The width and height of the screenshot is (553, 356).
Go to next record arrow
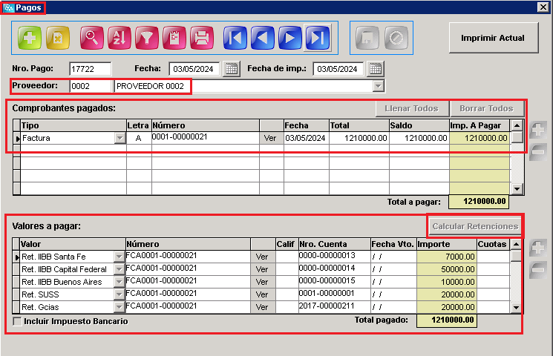pos(290,38)
